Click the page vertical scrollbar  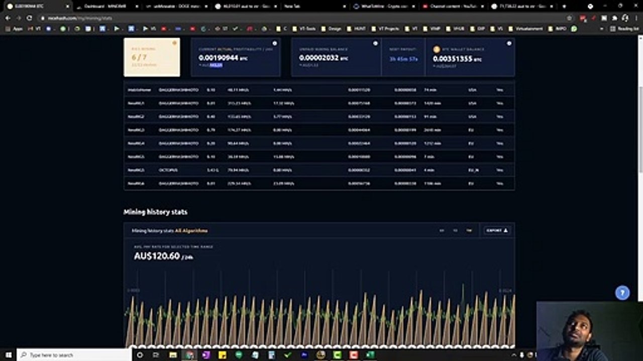(640, 130)
